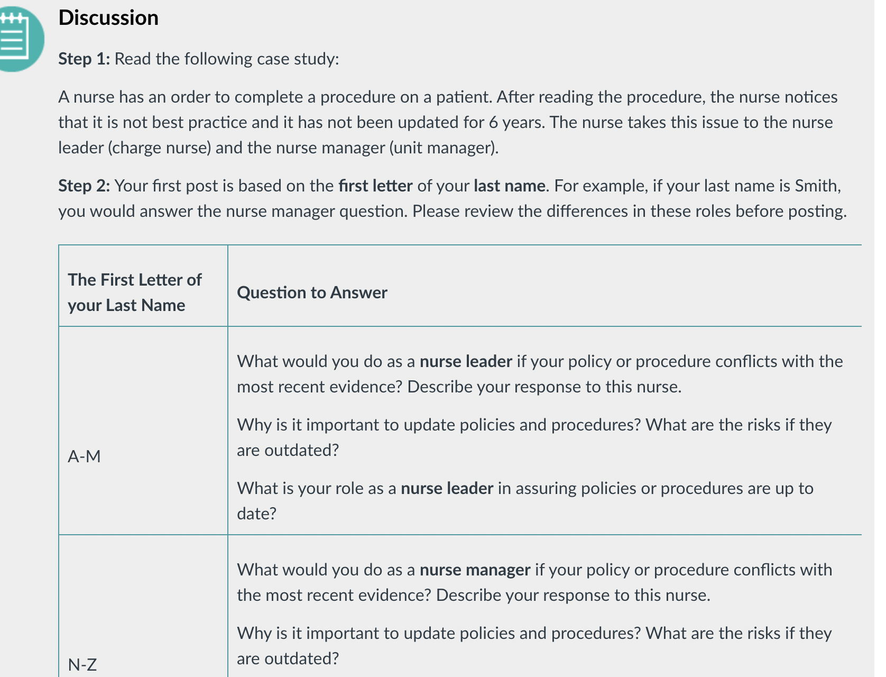Viewport: 886px width, 677px height.
Task: Click 'The First Letter of your Last Name' header
Action: click(135, 292)
